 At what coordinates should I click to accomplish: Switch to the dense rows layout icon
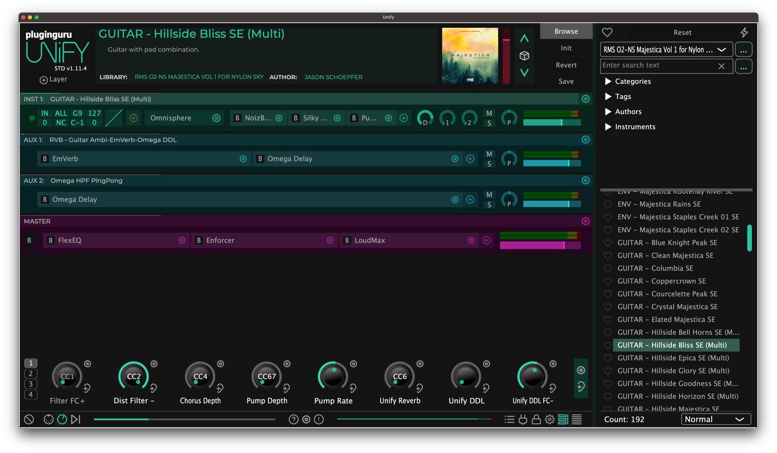coord(577,419)
